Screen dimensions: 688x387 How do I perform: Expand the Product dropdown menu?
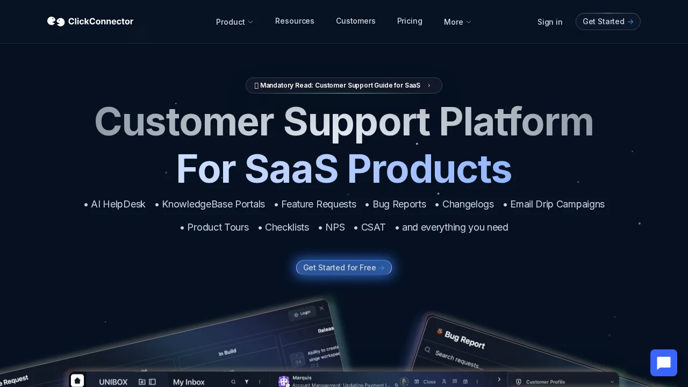point(234,22)
